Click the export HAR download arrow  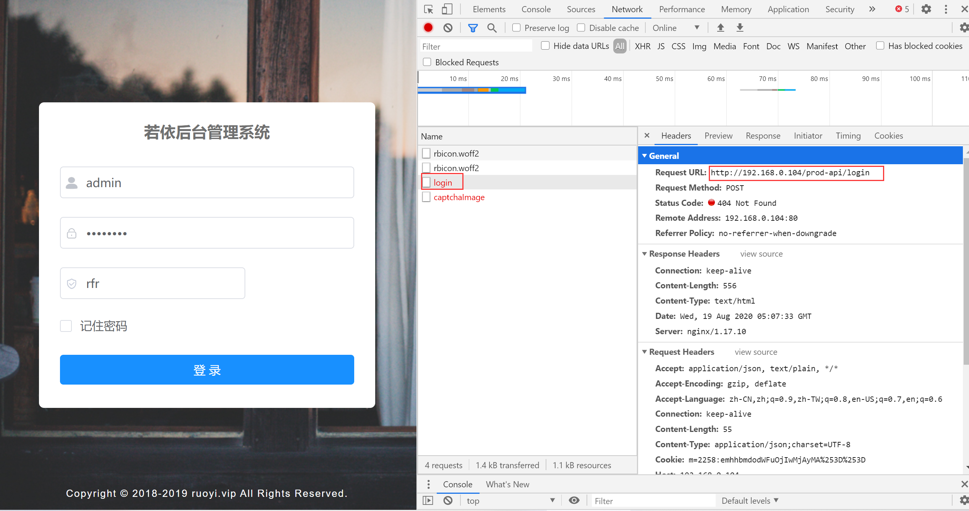click(x=740, y=27)
